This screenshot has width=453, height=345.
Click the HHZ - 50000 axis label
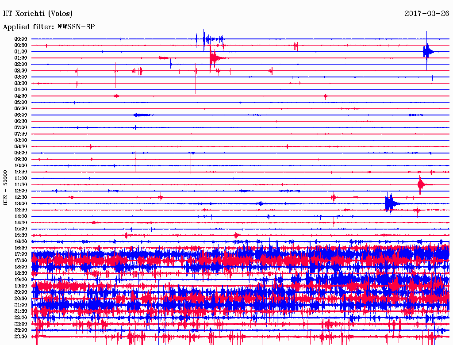[x=5, y=188]
